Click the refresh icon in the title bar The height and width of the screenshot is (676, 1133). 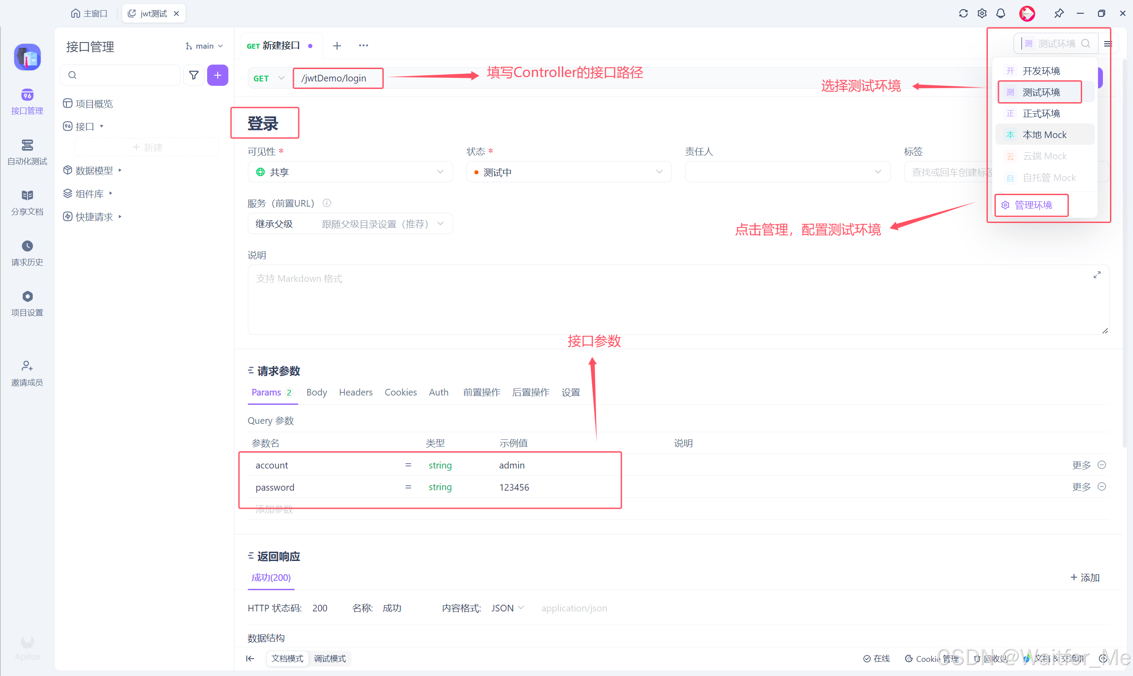coord(963,13)
